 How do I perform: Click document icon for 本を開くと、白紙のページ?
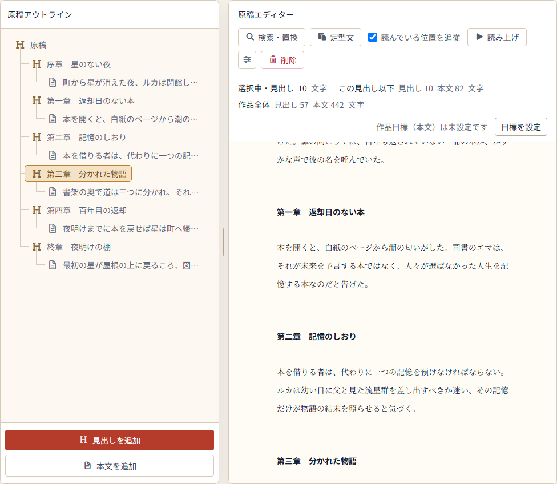coord(53,119)
